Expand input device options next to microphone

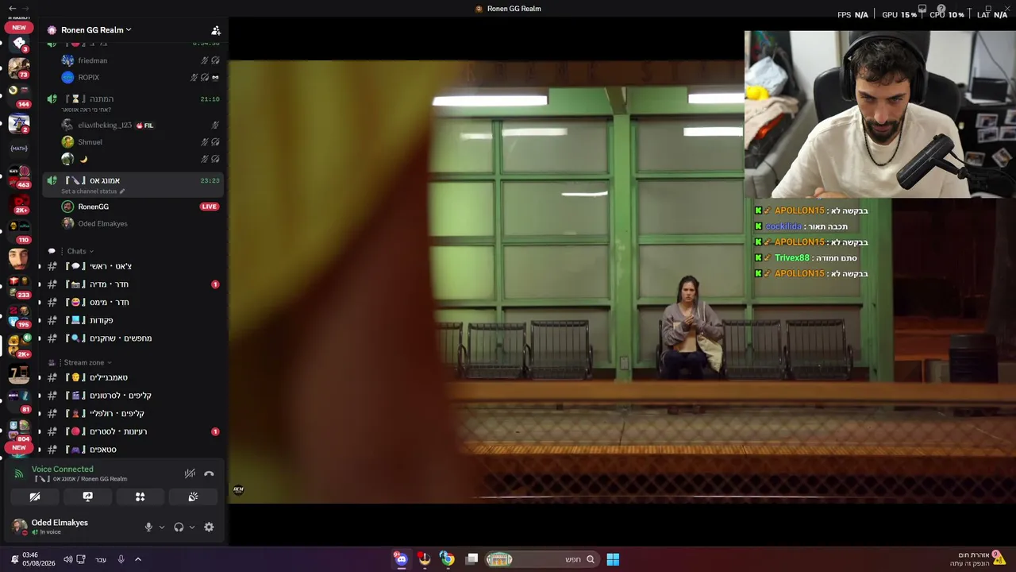(162, 527)
